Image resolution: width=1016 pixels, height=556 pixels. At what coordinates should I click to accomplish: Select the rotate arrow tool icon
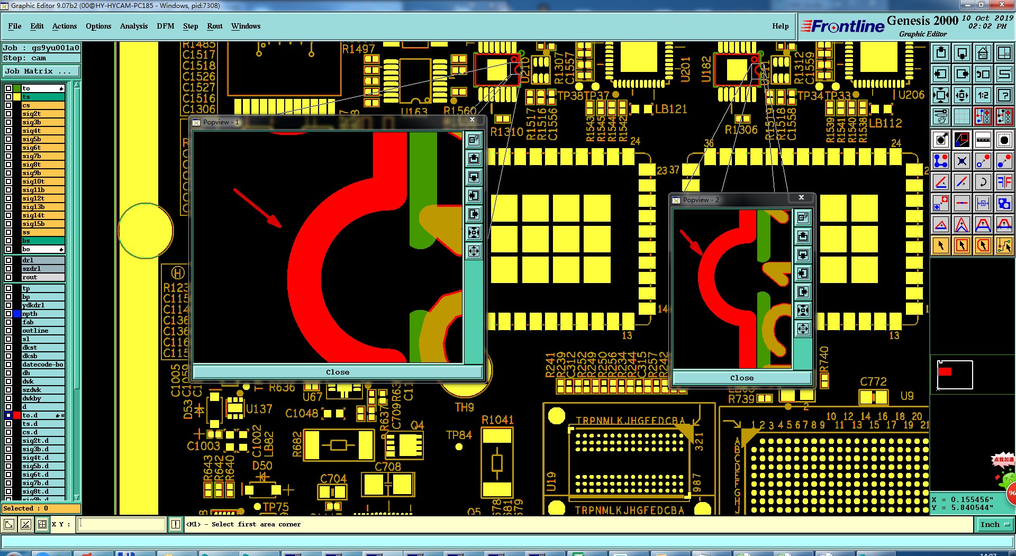983,182
